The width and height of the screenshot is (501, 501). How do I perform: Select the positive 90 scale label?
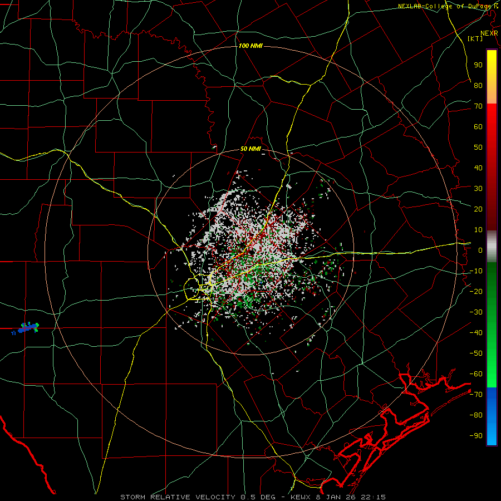pos(478,65)
